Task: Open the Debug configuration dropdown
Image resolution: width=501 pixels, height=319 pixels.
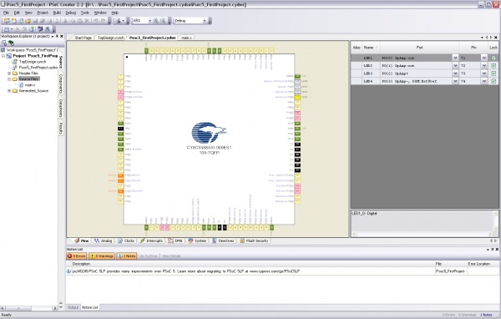Action: (190, 21)
